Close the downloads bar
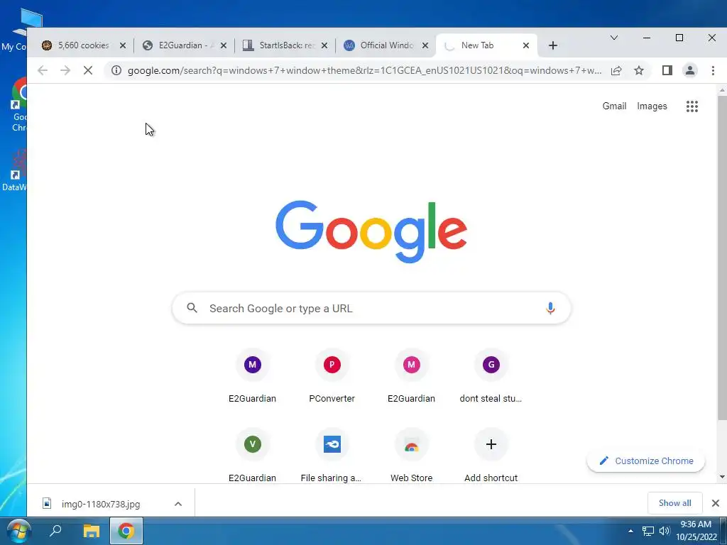The image size is (727, 545). (x=716, y=503)
